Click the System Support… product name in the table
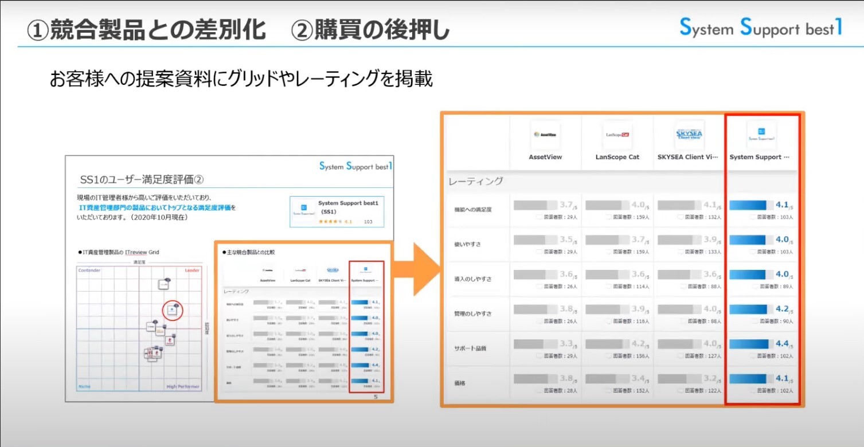Viewport: 864px width, 447px height. (759, 157)
